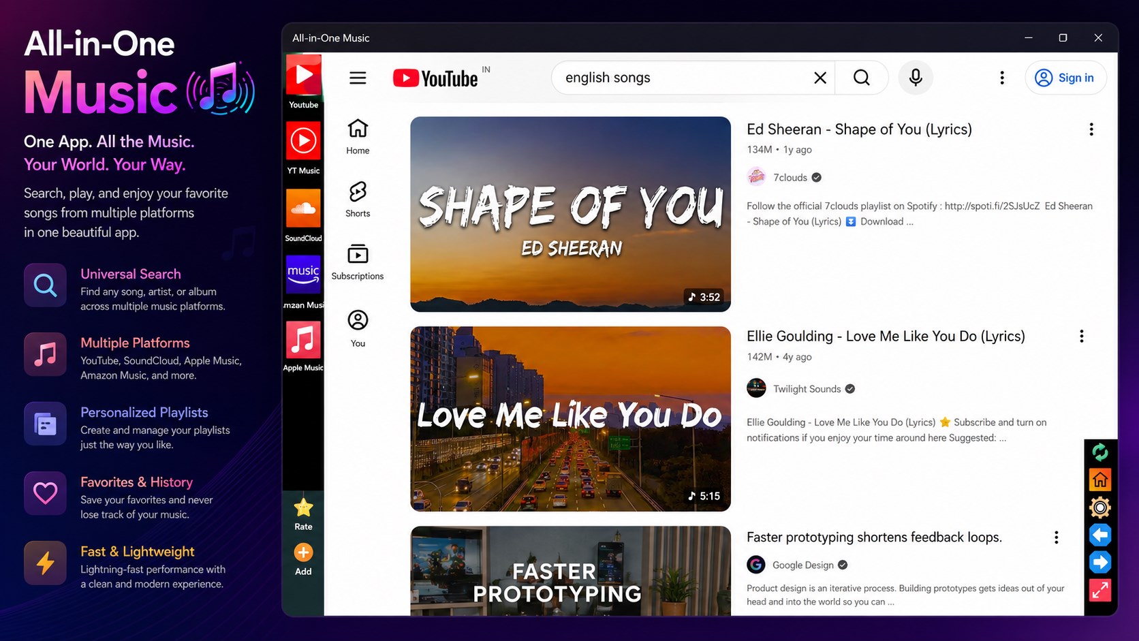Visit the Twilight Sounds channel name

click(x=807, y=389)
